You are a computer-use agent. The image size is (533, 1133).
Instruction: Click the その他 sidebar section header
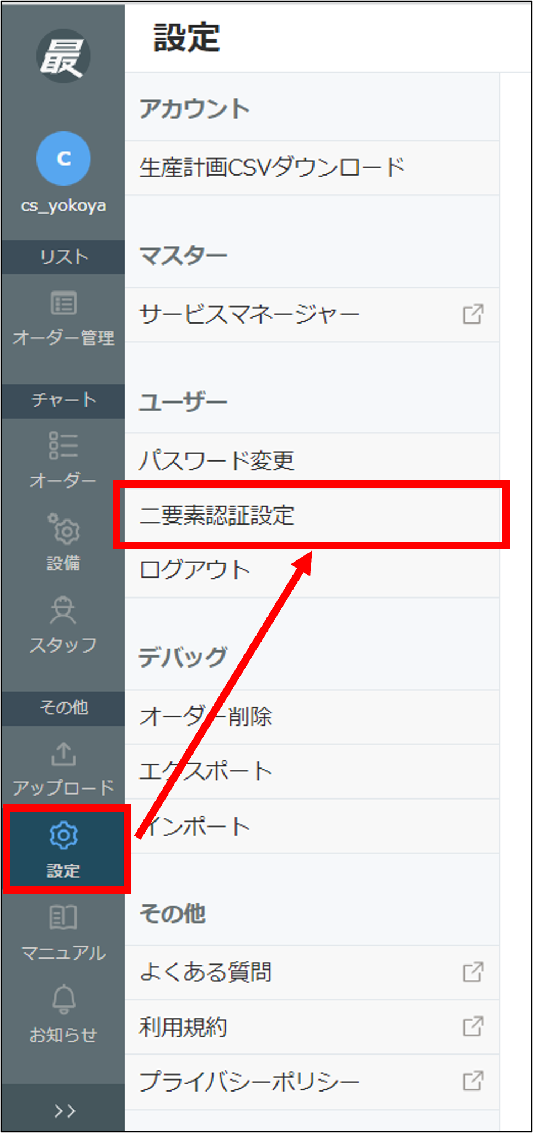point(63,708)
